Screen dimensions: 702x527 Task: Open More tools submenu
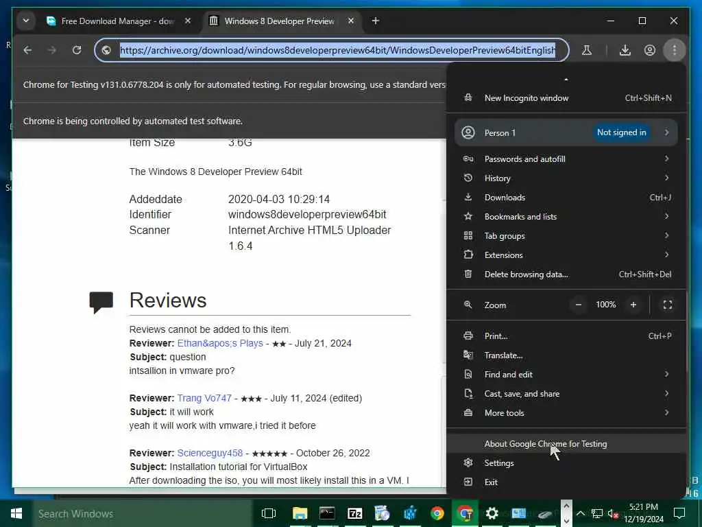tap(566, 413)
